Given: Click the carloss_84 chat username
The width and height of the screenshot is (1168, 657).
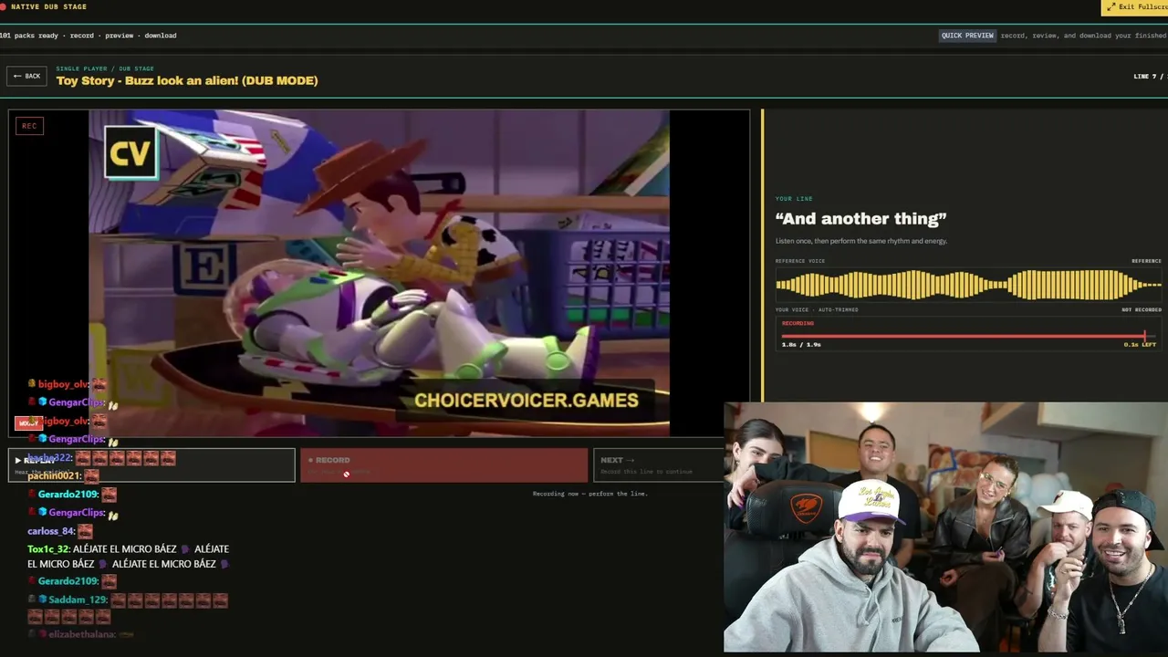Looking at the screenshot, I should (51, 531).
